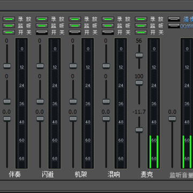Click 麦克 slider handle set to 56

pos(139,55)
